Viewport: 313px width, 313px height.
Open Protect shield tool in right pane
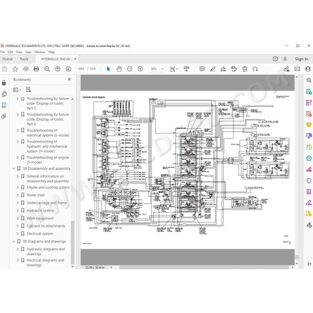point(309,181)
